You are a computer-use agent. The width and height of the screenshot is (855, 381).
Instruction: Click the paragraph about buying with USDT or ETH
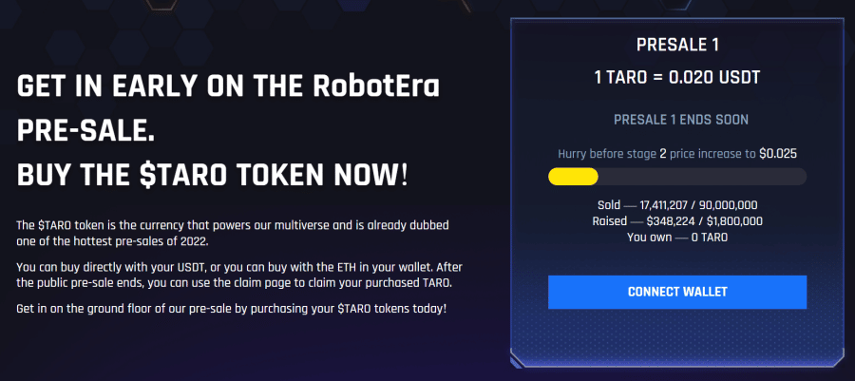coord(239,276)
